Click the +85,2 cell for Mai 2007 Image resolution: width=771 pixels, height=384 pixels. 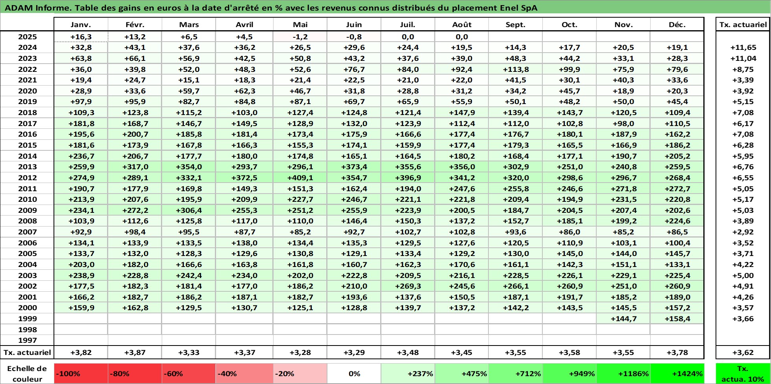(x=300, y=232)
